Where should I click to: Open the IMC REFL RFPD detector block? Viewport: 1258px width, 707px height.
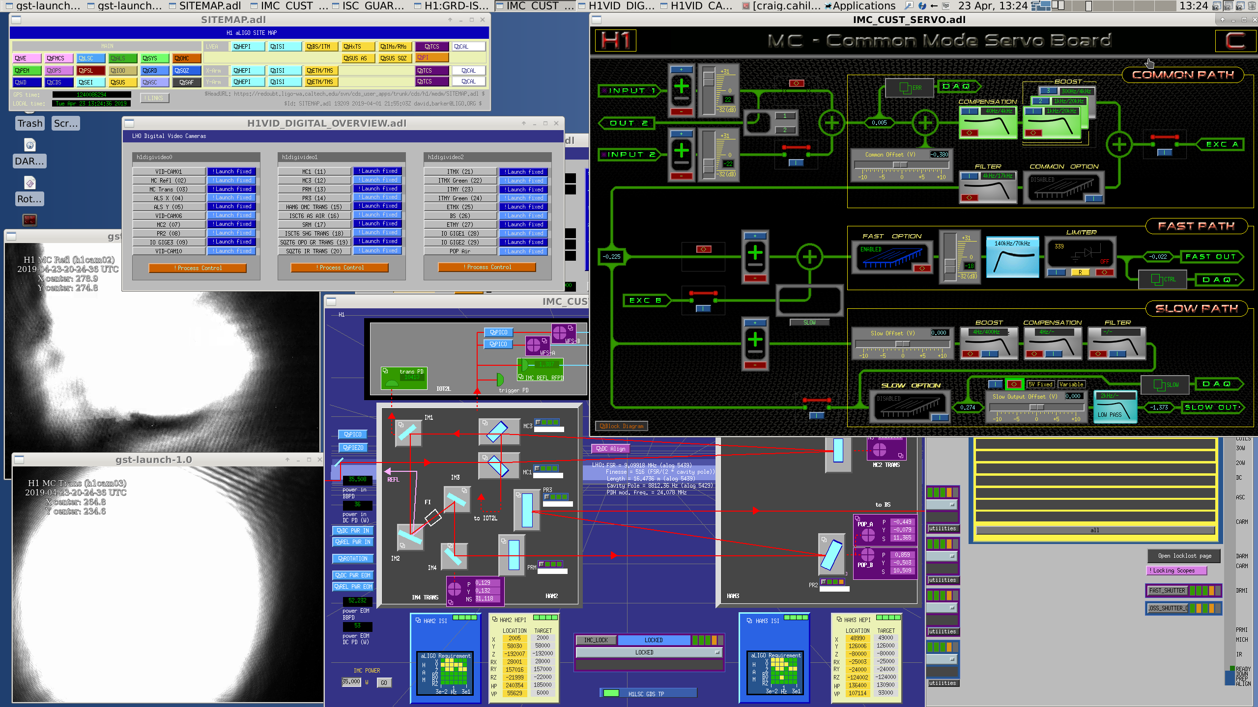[540, 369]
